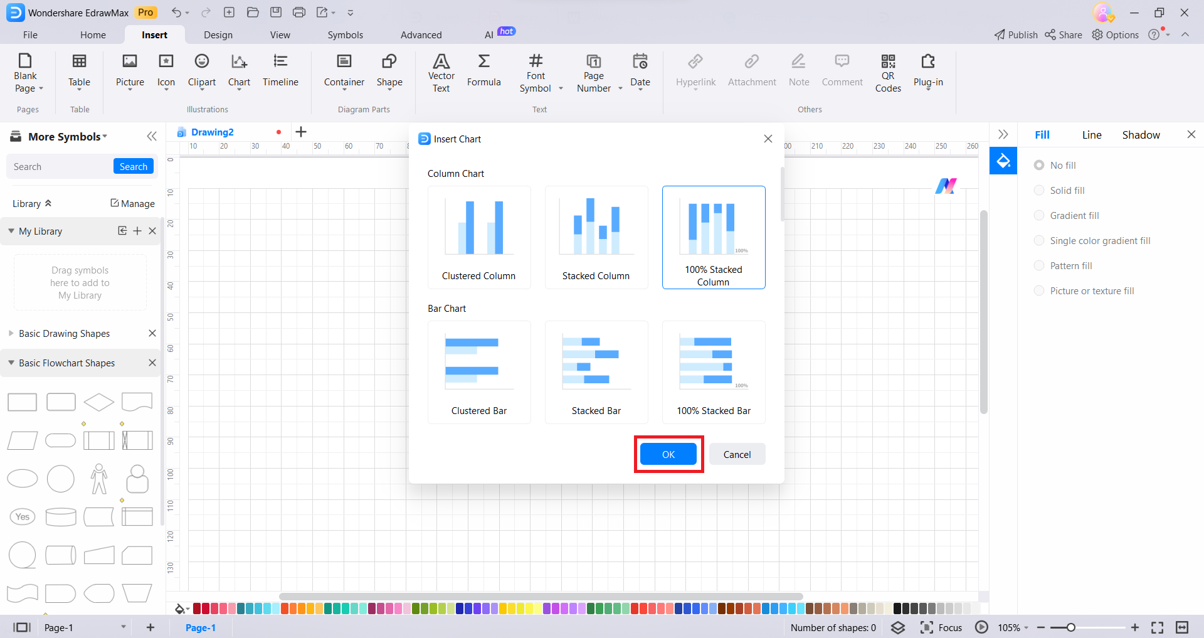Viewport: 1204px width, 638px height.
Task: Select the No fill option
Action: (1055, 166)
